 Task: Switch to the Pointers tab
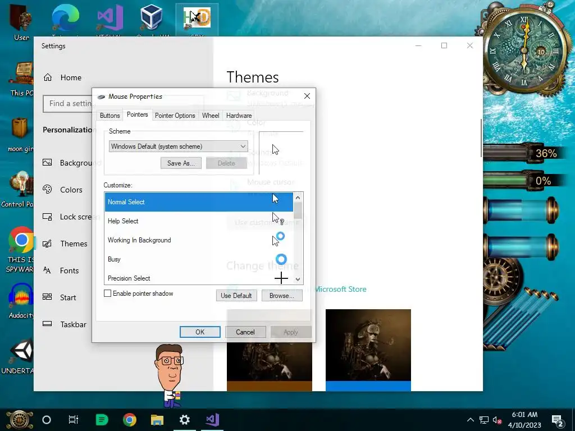[137, 114]
